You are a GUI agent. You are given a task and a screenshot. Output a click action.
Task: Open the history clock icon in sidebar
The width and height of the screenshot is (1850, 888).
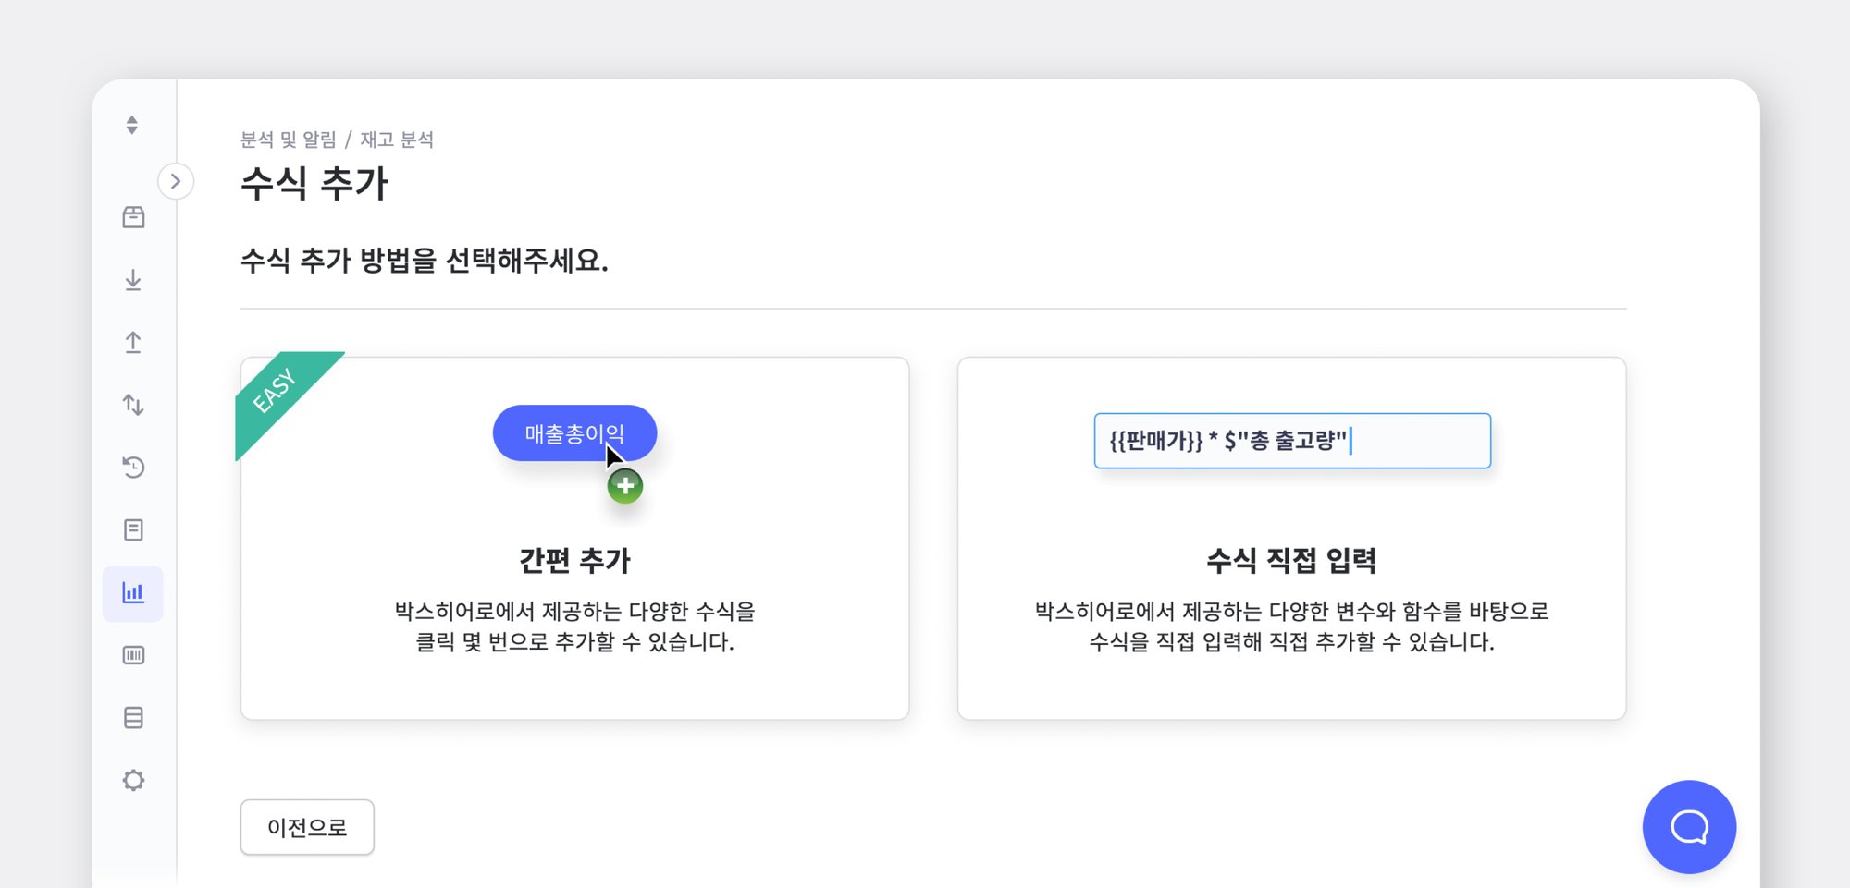click(x=133, y=468)
